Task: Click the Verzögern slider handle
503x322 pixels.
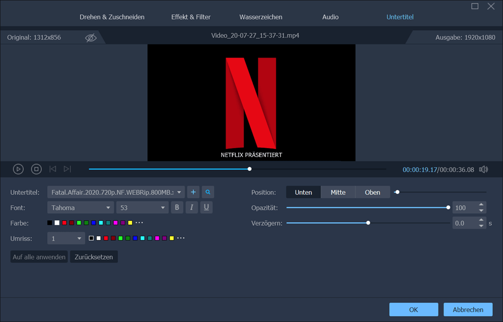Action: coord(368,223)
